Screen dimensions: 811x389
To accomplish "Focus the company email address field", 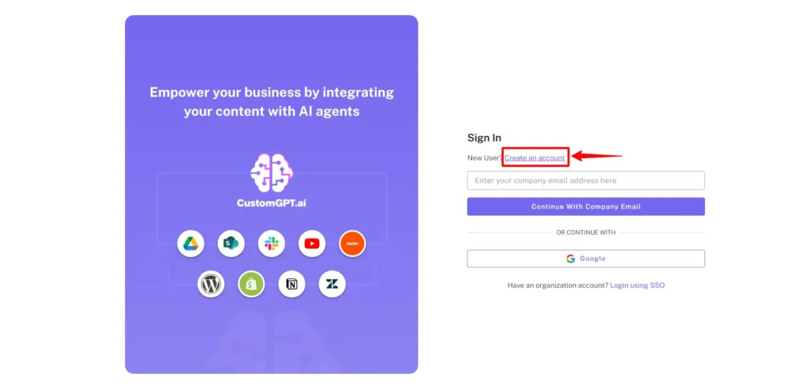I will (585, 180).
